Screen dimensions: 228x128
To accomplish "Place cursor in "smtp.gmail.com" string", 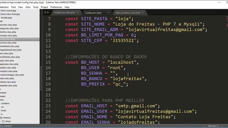I will 136,106.
